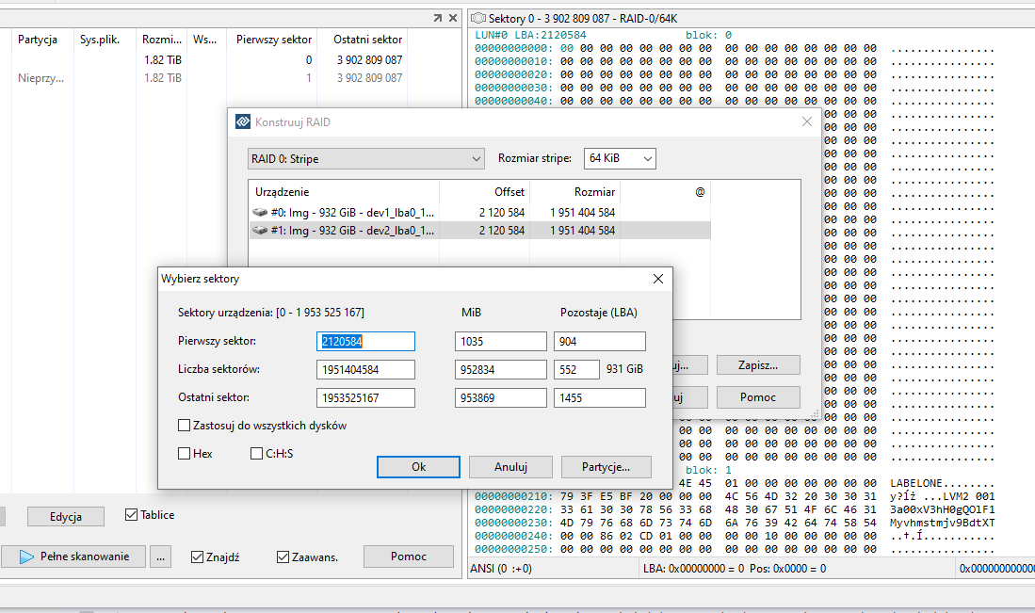The height and width of the screenshot is (613, 1035).
Task: Uncheck the Zaawans. checkbox
Action: click(x=283, y=557)
